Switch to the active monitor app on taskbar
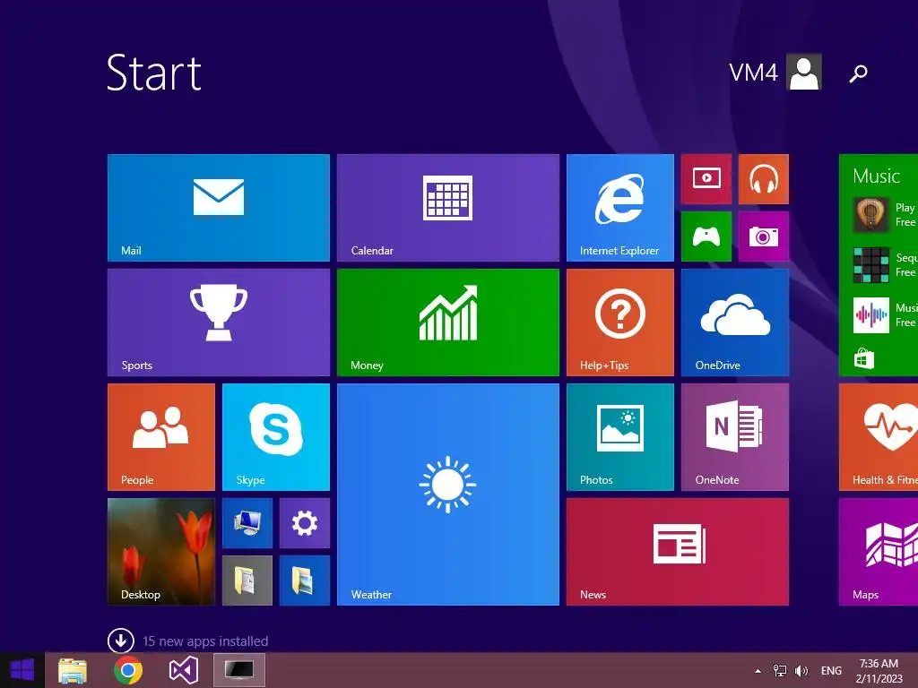The width and height of the screenshot is (918, 688). tap(239, 670)
